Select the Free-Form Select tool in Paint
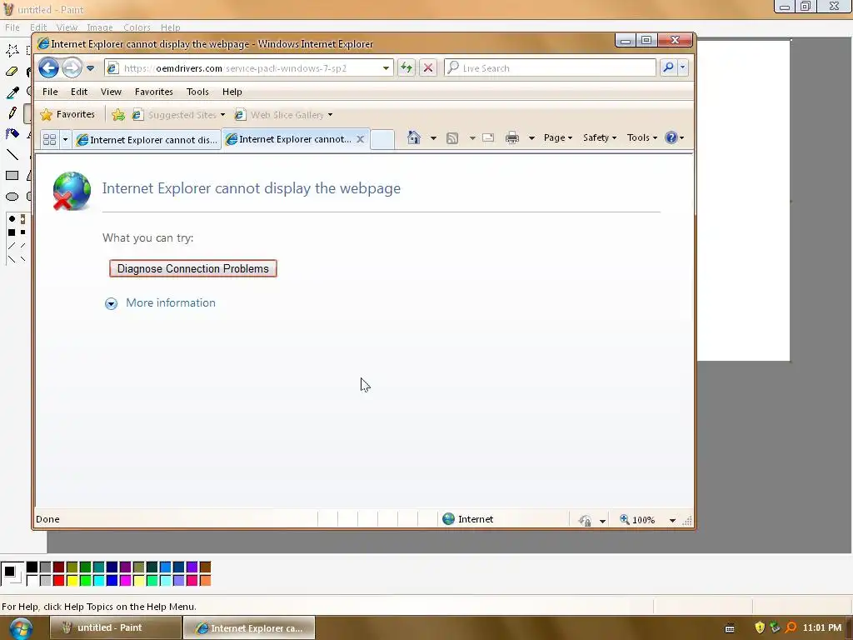853x640 pixels. tap(12, 51)
